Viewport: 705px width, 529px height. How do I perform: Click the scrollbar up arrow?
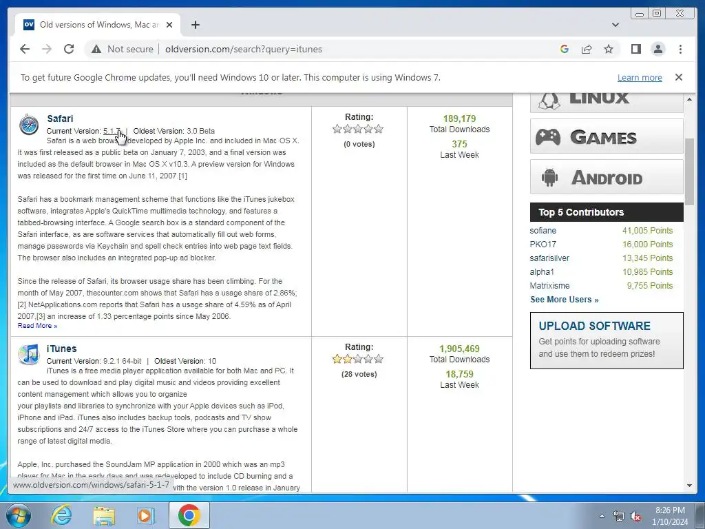690,99
